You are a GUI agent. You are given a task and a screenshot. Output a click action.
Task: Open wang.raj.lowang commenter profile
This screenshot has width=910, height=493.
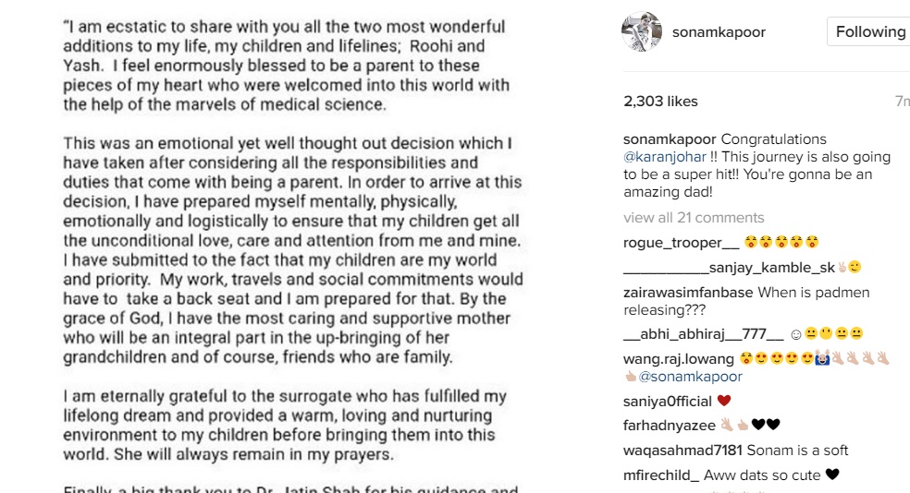pyautogui.click(x=679, y=359)
